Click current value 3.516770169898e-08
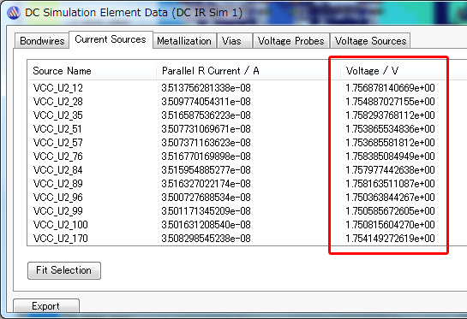The image size is (467, 319). pyautogui.click(x=207, y=157)
